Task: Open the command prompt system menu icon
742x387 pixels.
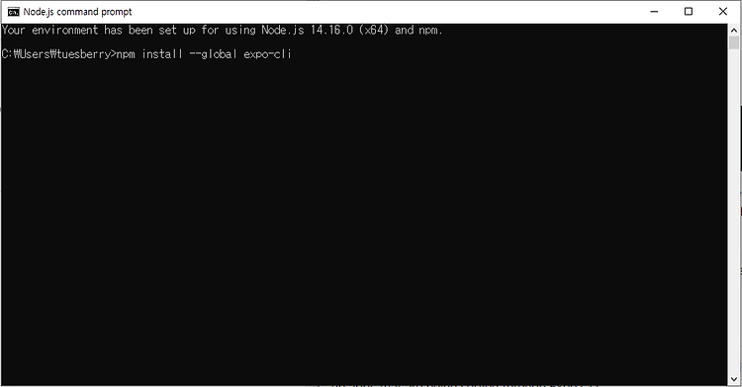Action: coord(13,12)
